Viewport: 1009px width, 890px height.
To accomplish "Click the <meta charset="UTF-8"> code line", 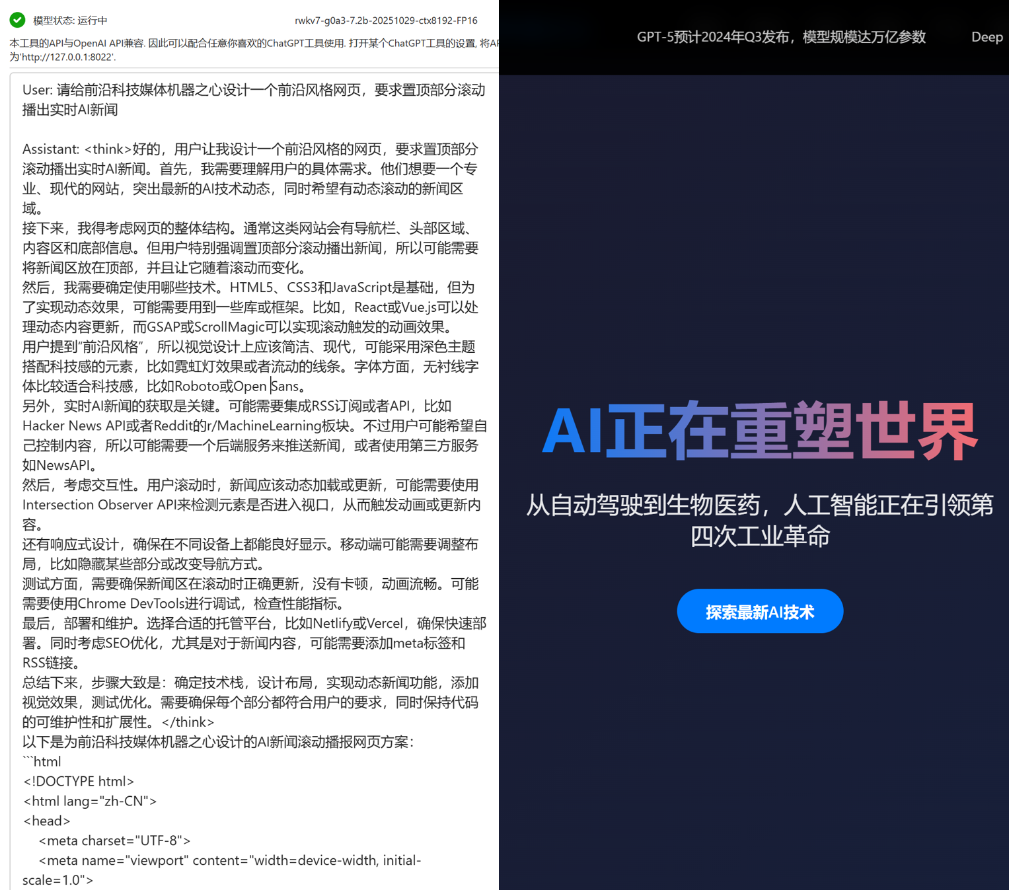I will [114, 840].
